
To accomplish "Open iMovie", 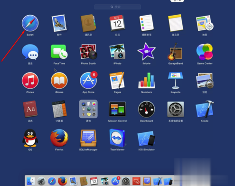I will click(x=147, y=52).
